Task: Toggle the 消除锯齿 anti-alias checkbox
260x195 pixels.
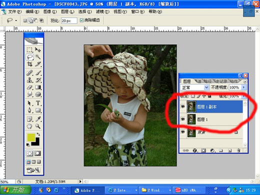Action: (81, 20)
